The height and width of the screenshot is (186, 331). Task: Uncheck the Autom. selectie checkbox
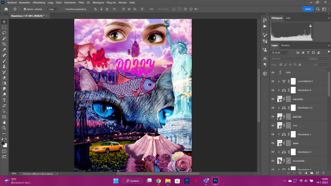tap(25, 9)
